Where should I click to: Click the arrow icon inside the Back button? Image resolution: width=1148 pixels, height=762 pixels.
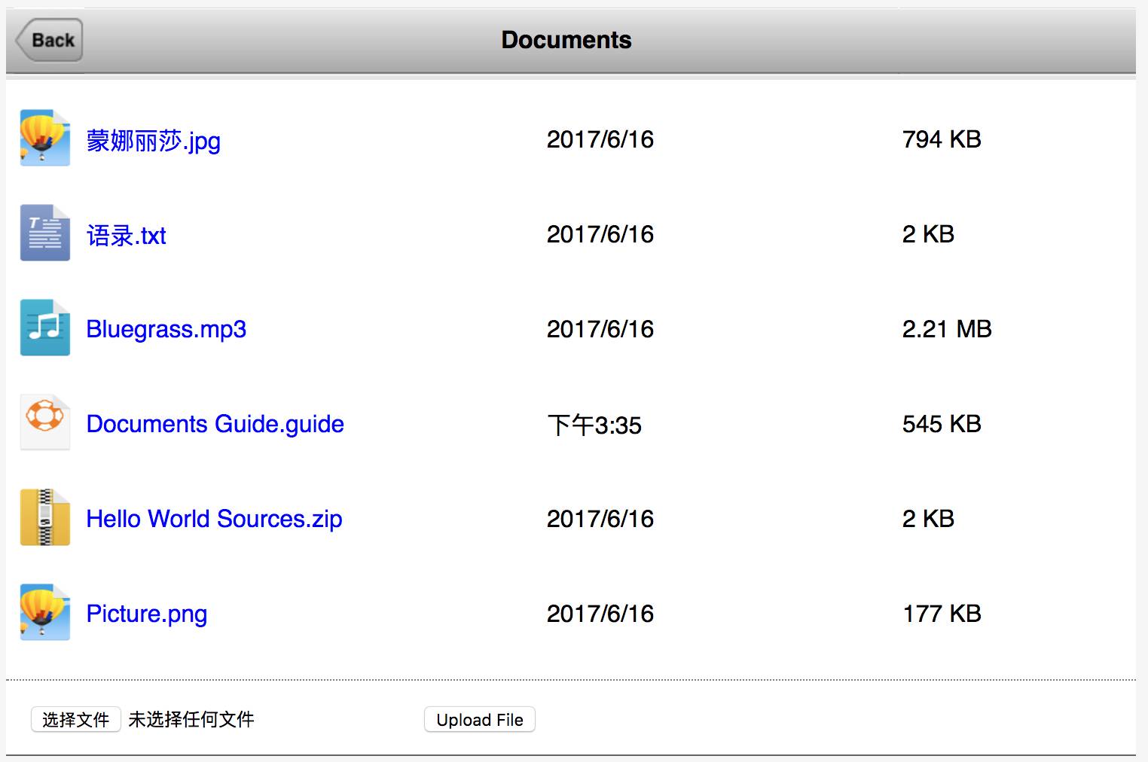point(23,40)
